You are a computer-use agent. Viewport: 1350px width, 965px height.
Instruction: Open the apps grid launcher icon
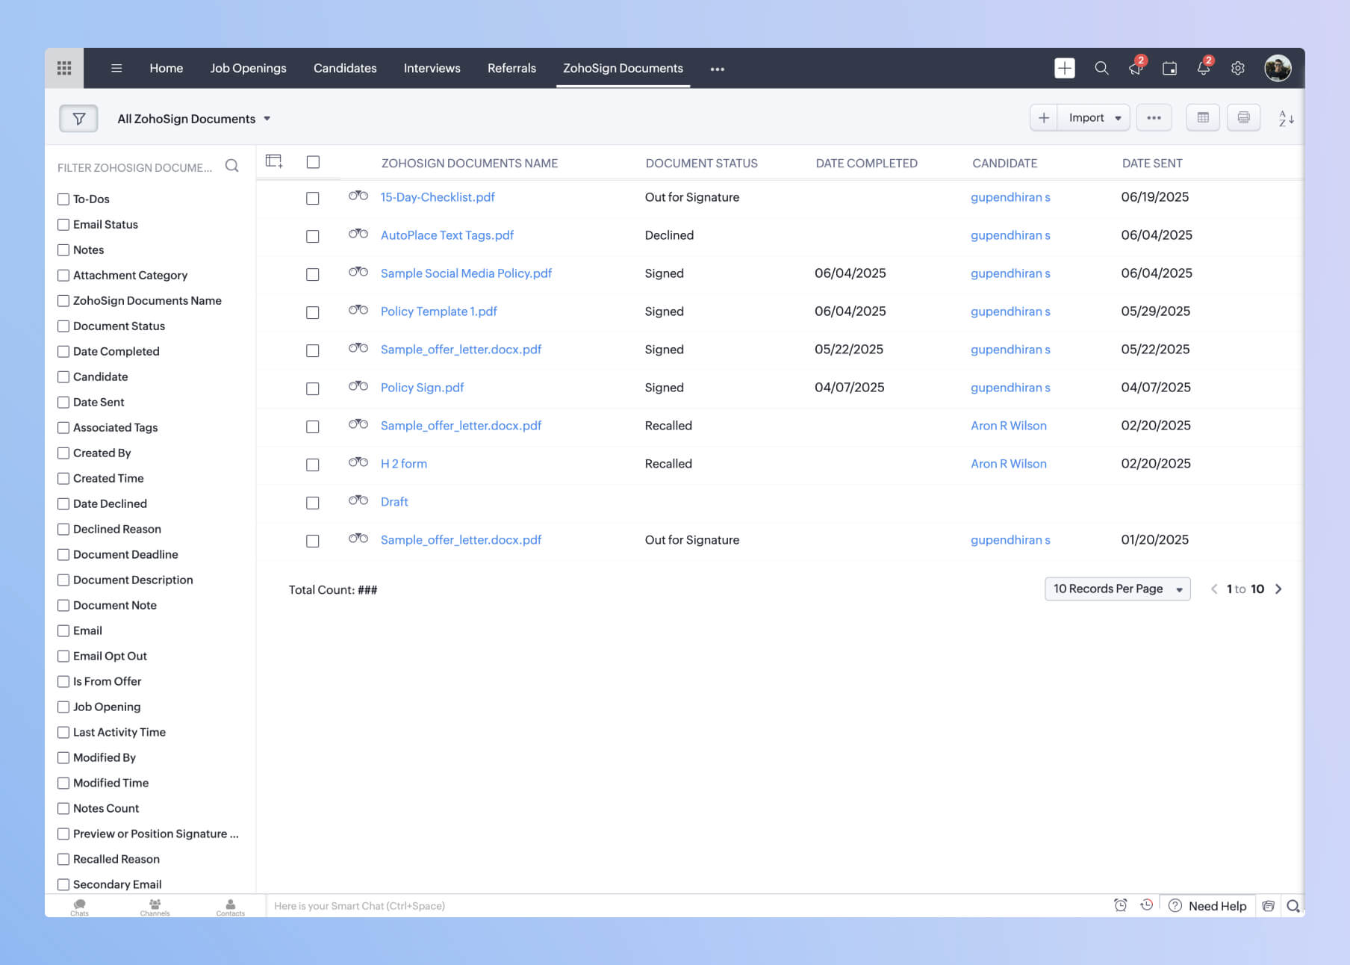coord(64,68)
